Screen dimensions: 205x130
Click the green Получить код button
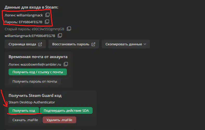pos(24,110)
